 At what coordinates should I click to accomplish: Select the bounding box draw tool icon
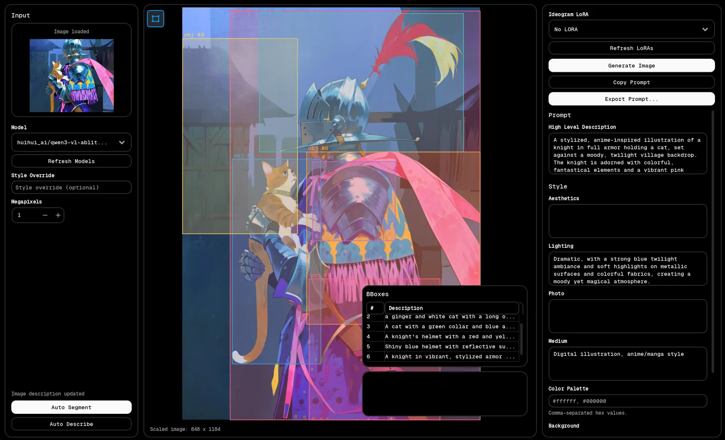[x=155, y=19]
